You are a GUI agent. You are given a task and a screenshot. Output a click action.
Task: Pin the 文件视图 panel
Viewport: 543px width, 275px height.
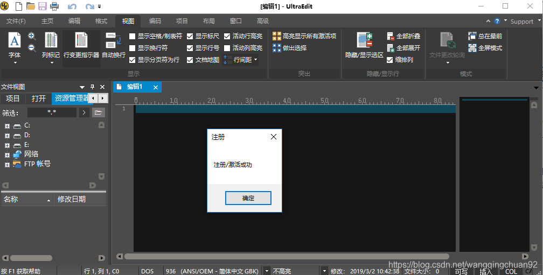pyautogui.click(x=92, y=87)
